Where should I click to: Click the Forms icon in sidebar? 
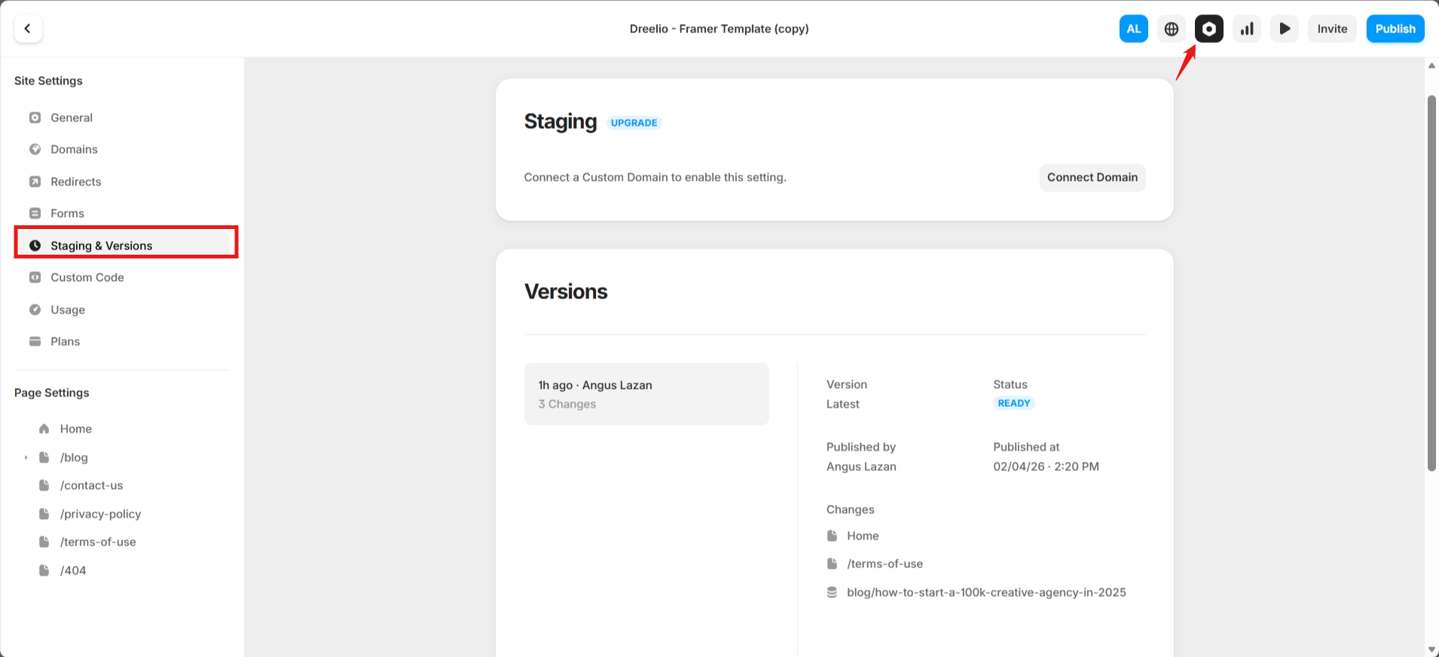(x=35, y=213)
